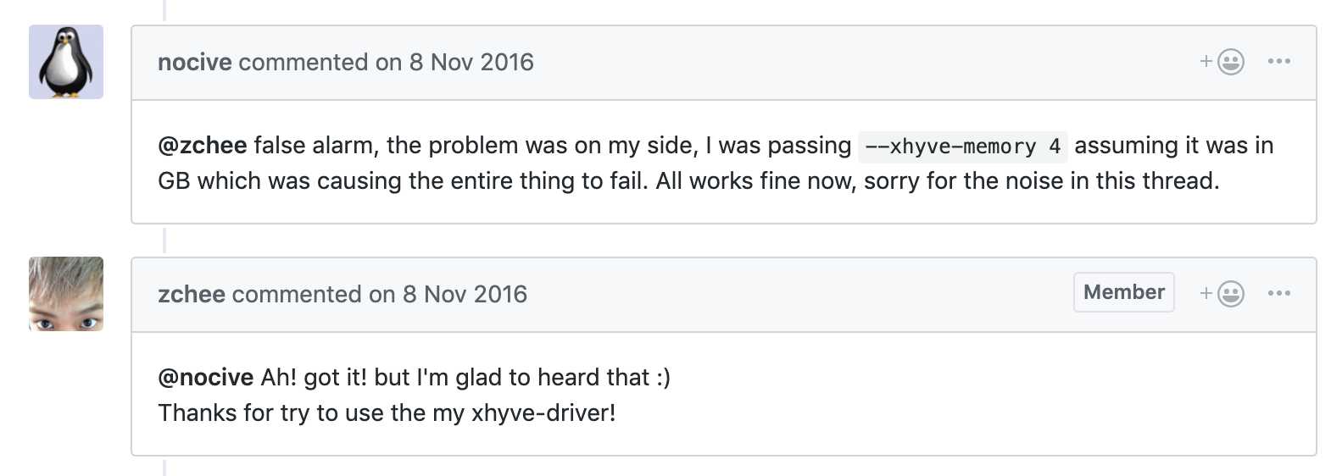The height and width of the screenshot is (476, 1331).
Task: Click the timestamp on nocive's comment
Action: (471, 63)
